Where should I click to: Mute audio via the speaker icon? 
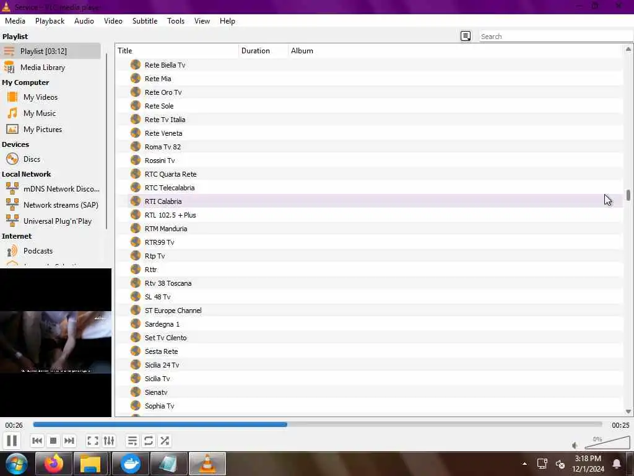(575, 445)
